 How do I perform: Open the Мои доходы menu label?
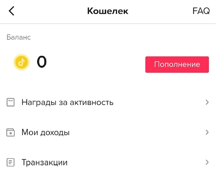46,132
